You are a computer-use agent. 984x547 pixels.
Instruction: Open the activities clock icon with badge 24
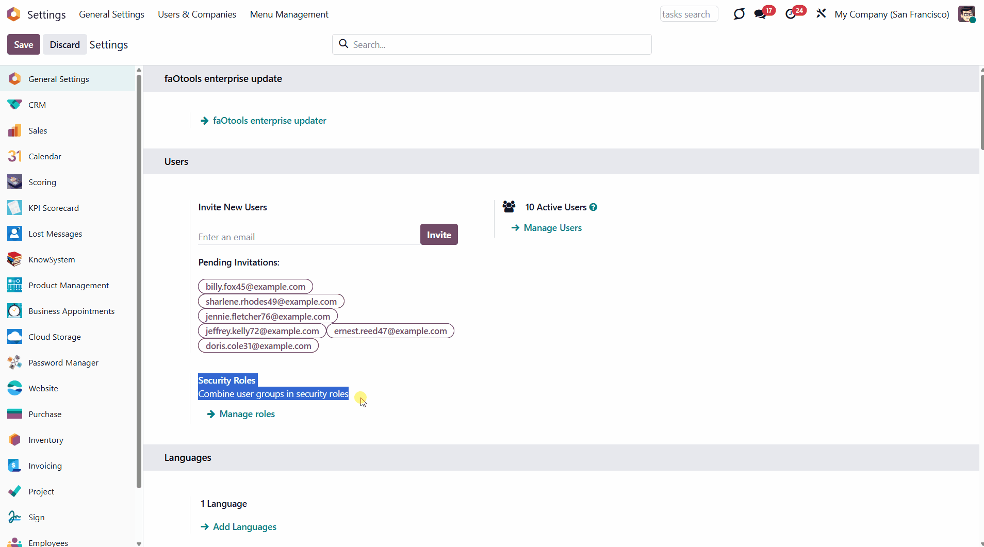pyautogui.click(x=791, y=14)
